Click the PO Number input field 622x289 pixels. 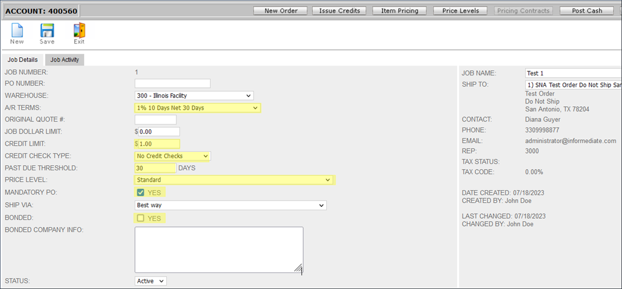pyautogui.click(x=172, y=83)
